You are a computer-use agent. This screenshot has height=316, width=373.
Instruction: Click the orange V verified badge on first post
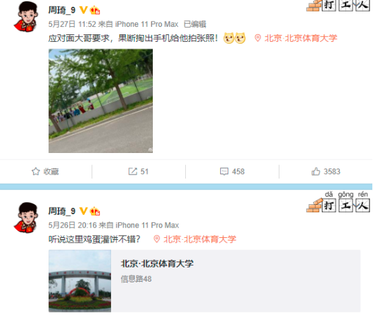[x=83, y=10]
